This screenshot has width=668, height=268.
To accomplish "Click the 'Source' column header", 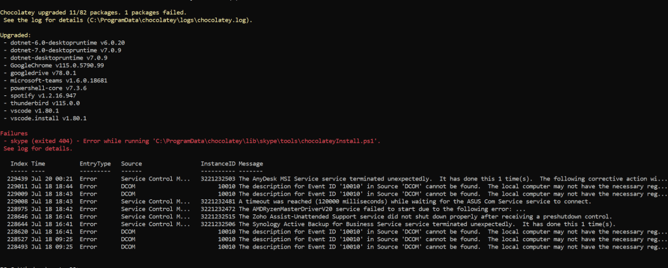I will coord(131,163).
